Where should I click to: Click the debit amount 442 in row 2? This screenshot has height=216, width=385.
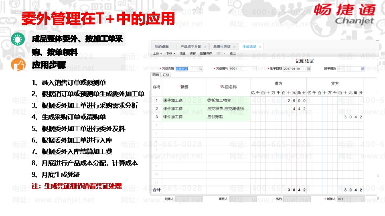coord(299,109)
